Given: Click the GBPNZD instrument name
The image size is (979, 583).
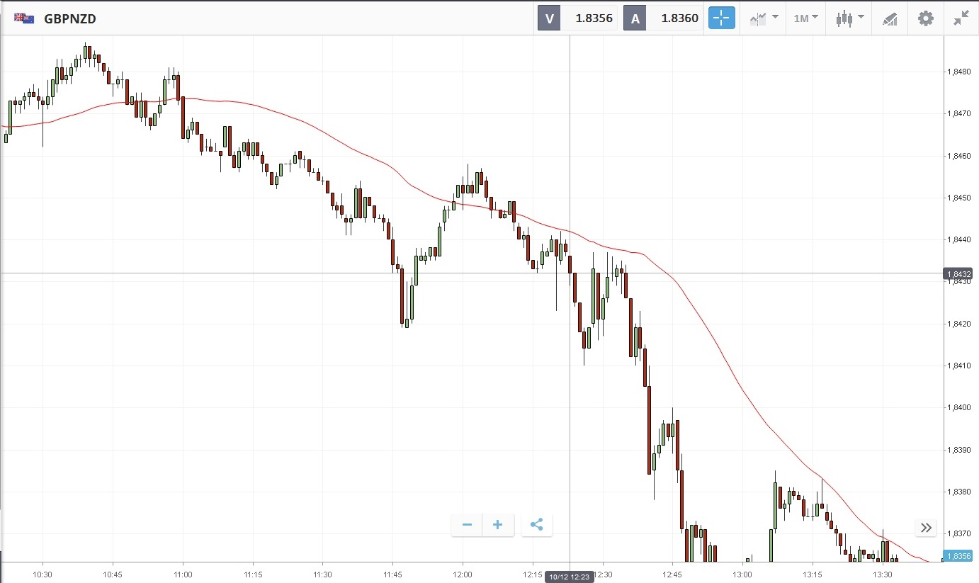Looking at the screenshot, I should 70,19.
